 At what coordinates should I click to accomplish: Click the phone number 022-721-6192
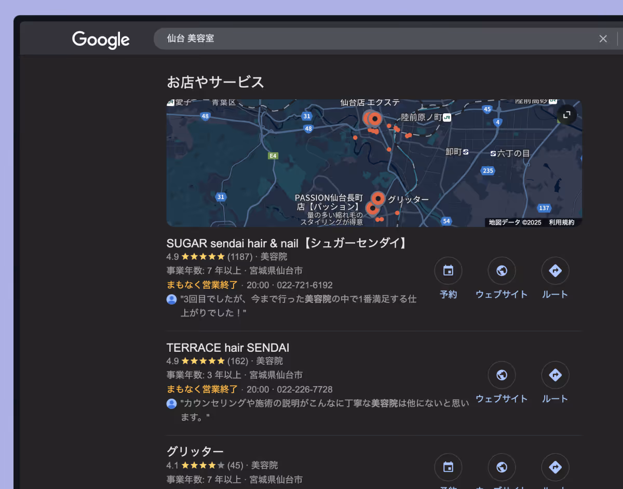(305, 285)
